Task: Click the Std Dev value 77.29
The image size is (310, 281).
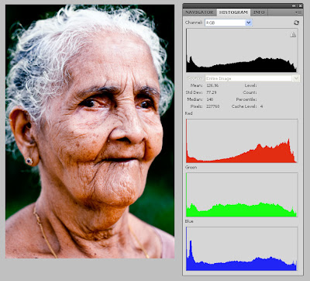Action: pos(212,92)
